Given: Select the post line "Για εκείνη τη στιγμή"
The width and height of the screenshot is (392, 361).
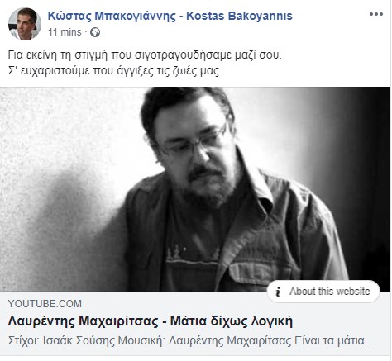Looking at the screenshot, I should 145,55.
